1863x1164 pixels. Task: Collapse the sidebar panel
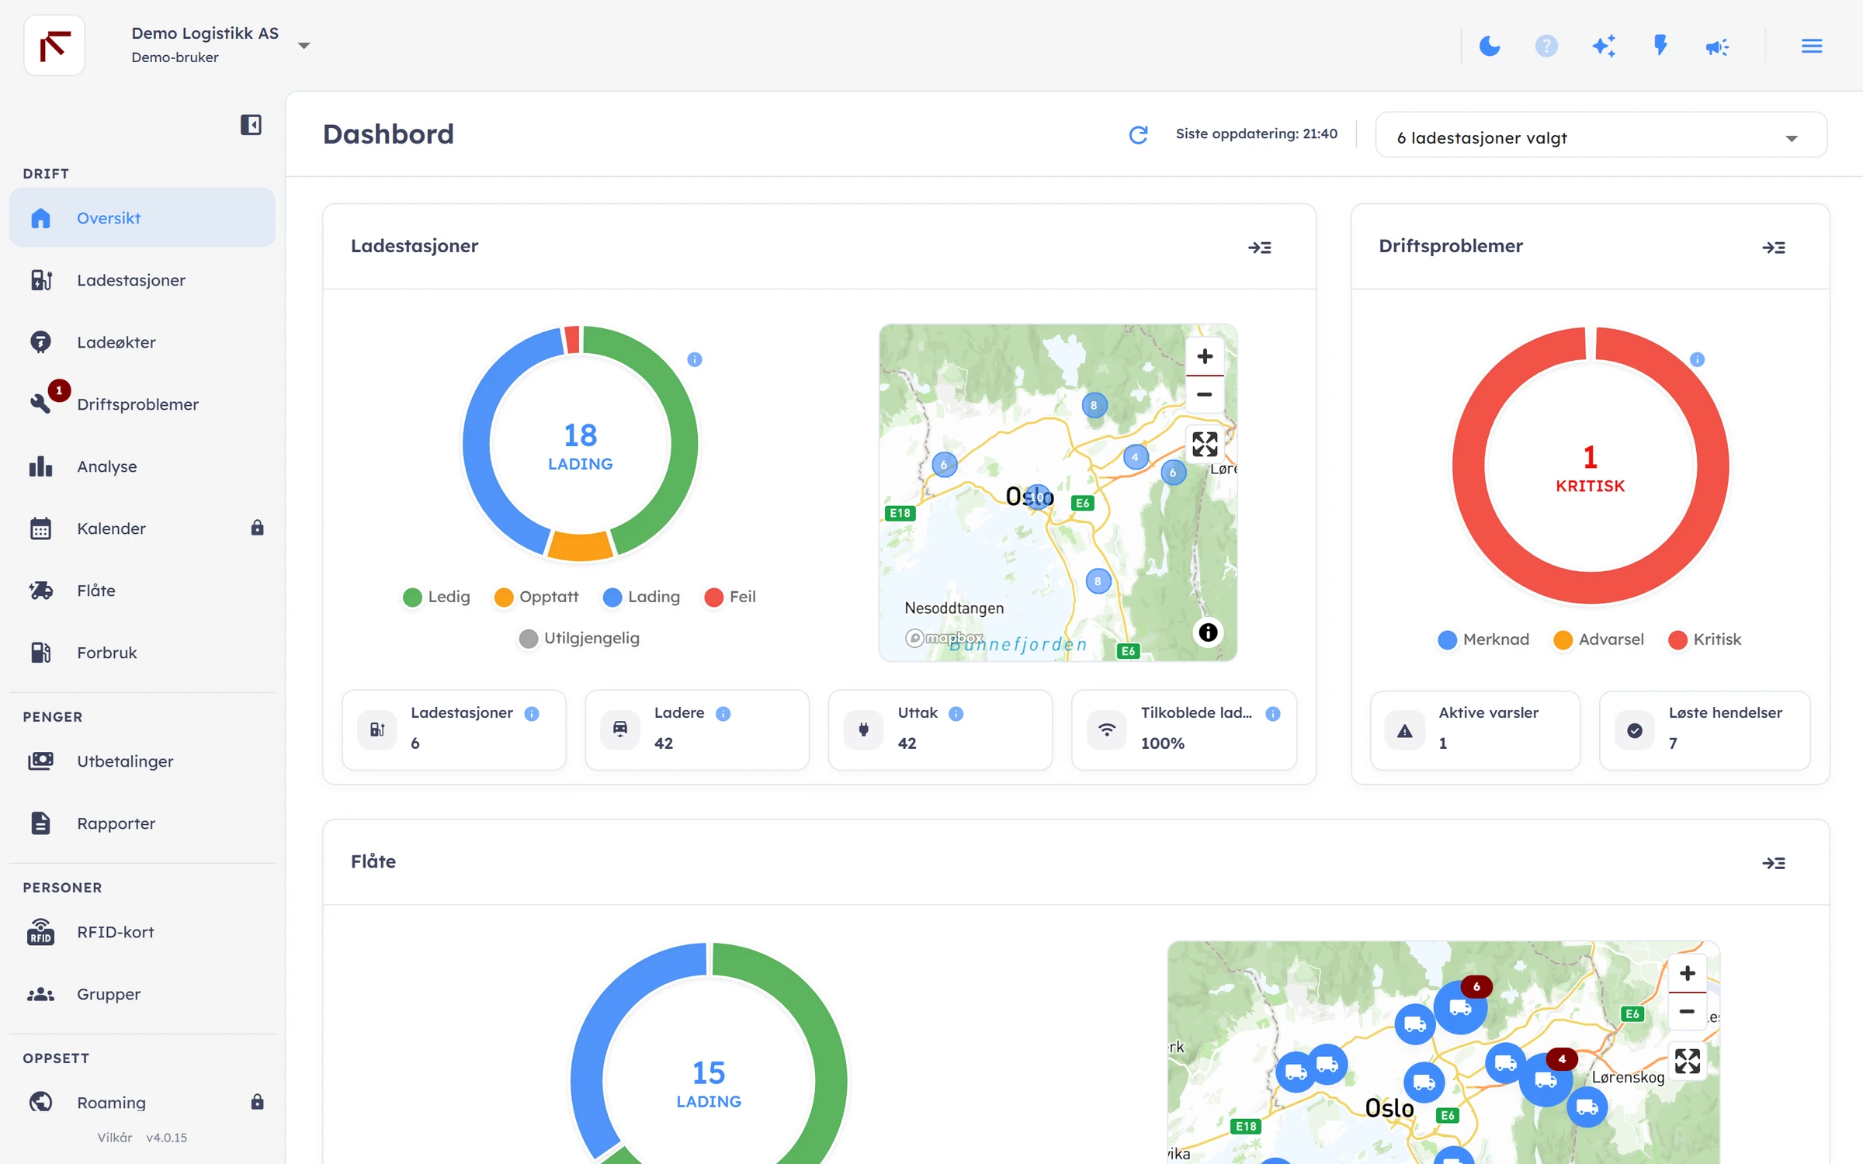pos(251,125)
